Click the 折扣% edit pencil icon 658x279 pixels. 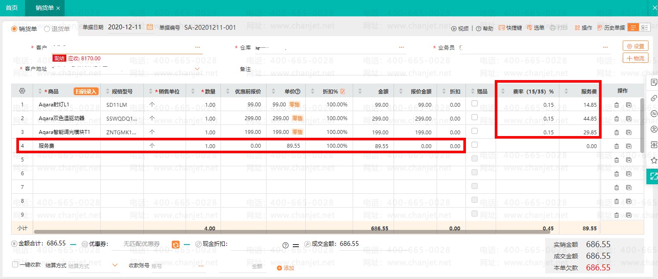coord(343,91)
